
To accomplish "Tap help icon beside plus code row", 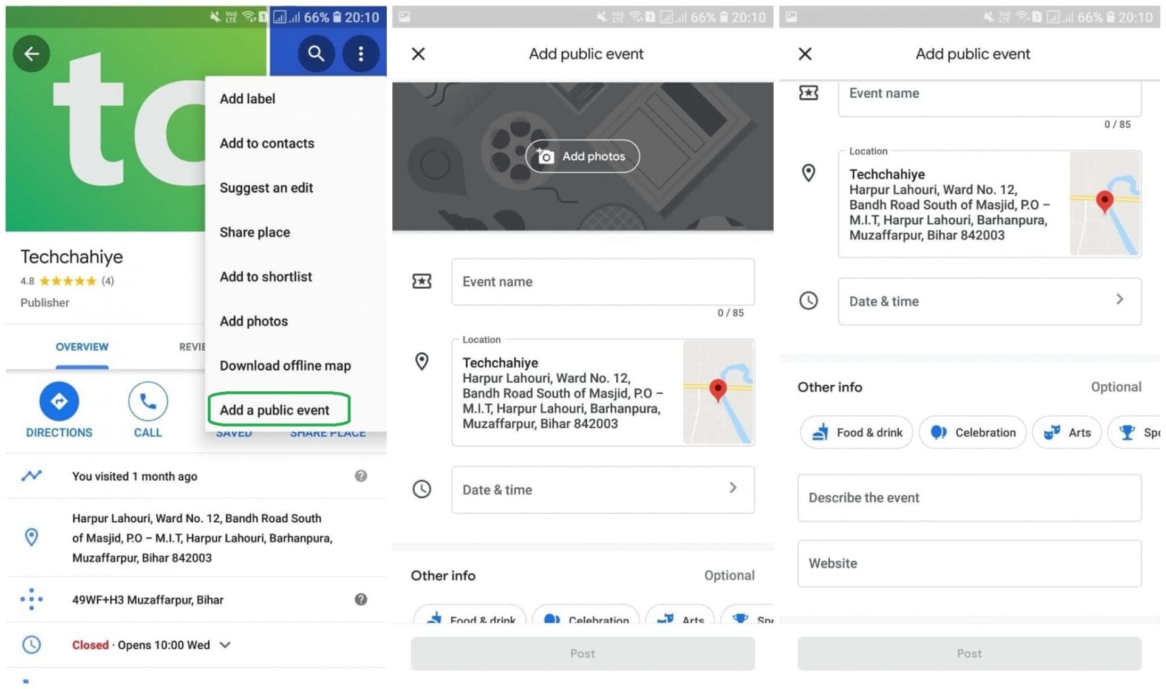I will pos(361,600).
